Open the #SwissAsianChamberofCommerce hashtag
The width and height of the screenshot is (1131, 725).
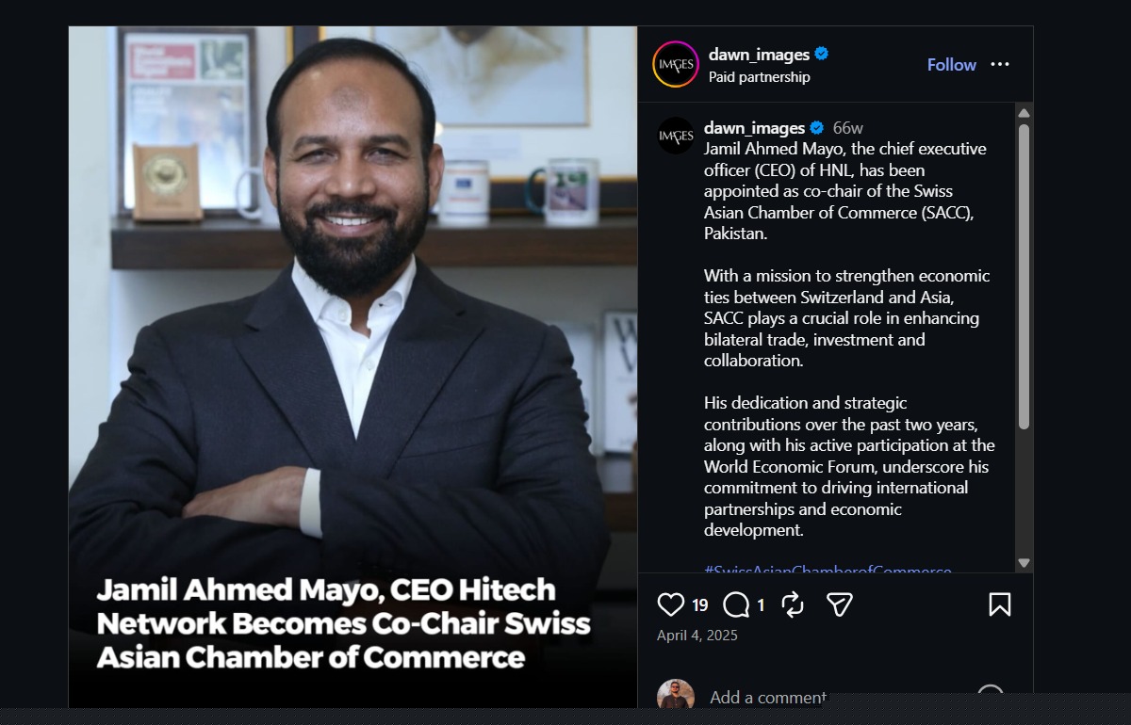click(828, 570)
